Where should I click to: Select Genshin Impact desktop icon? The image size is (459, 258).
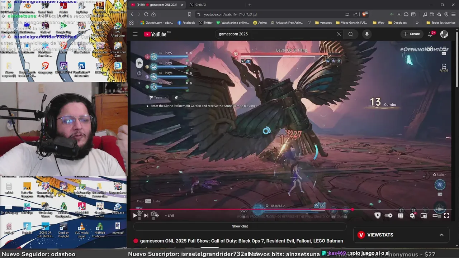[100, 210]
